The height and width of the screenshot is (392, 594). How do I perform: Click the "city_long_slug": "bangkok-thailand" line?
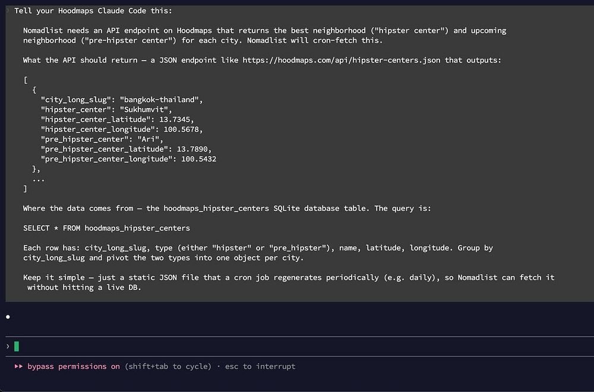tap(122, 100)
